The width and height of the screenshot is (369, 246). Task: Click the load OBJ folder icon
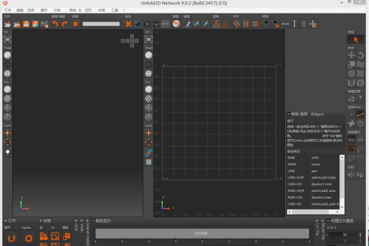(x=7, y=24)
